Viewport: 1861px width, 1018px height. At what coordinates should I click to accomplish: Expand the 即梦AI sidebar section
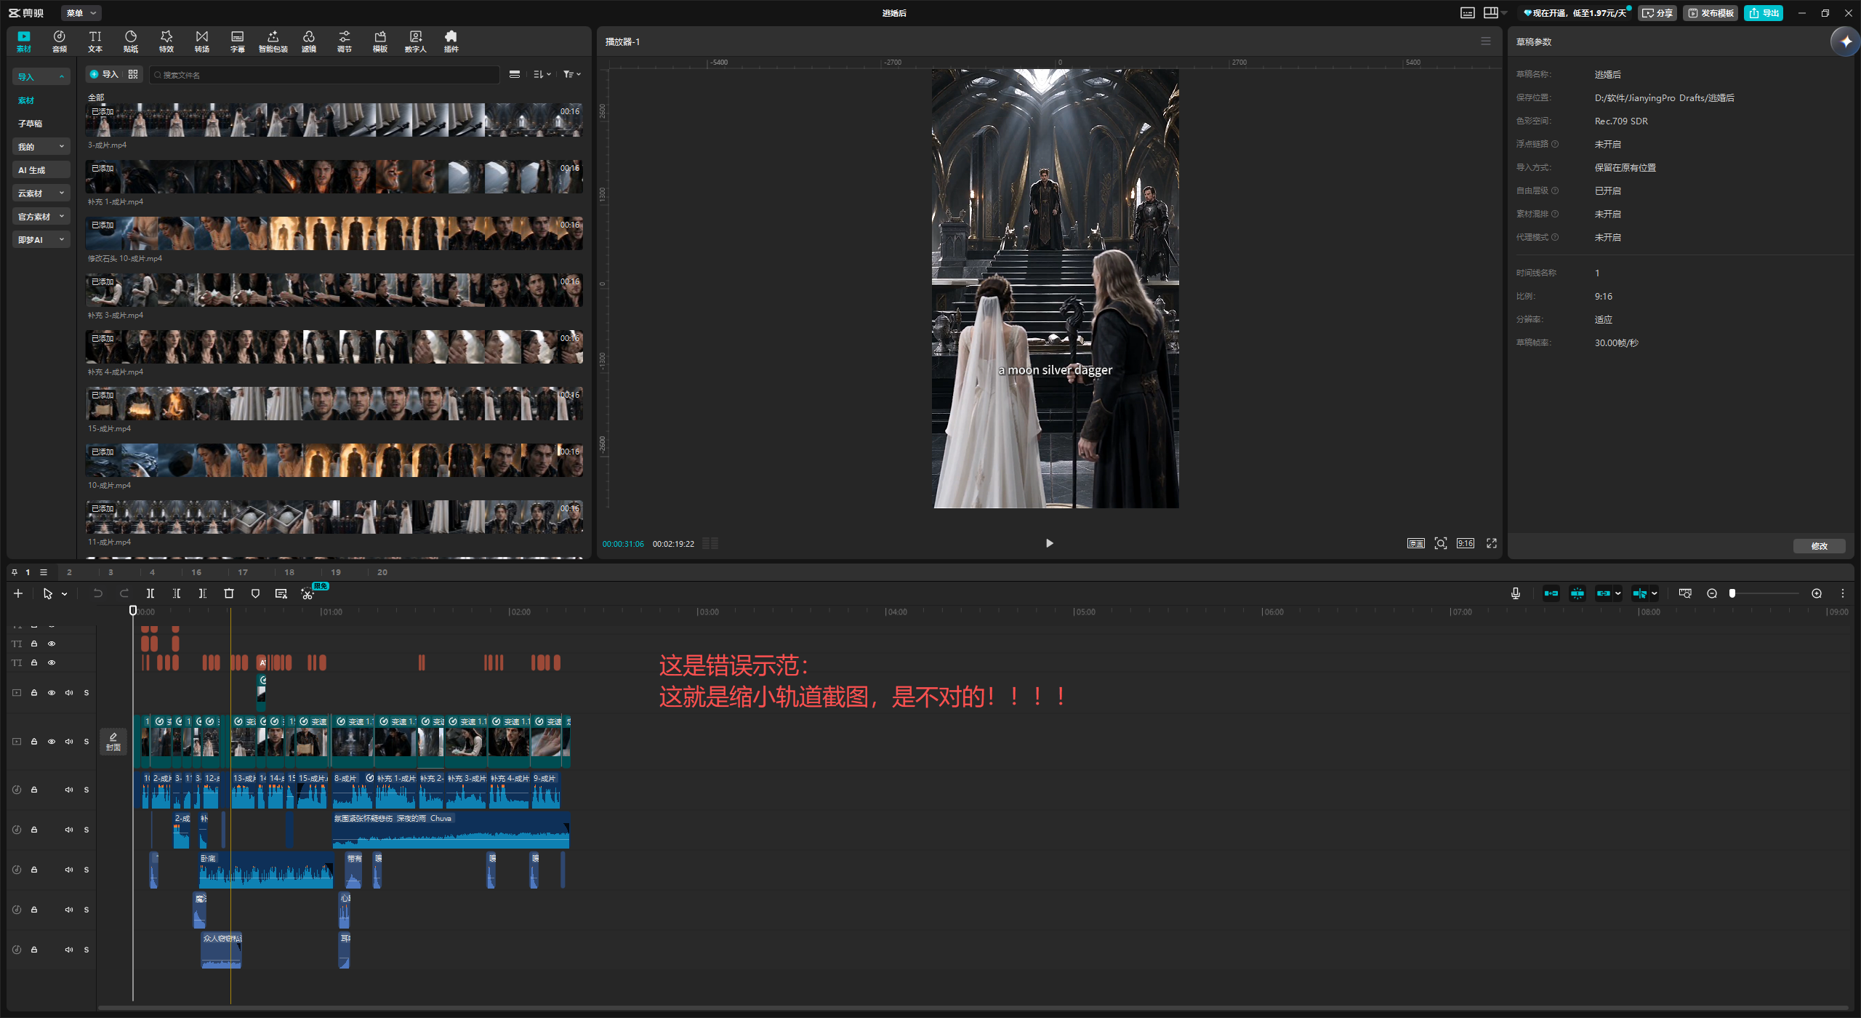click(41, 240)
